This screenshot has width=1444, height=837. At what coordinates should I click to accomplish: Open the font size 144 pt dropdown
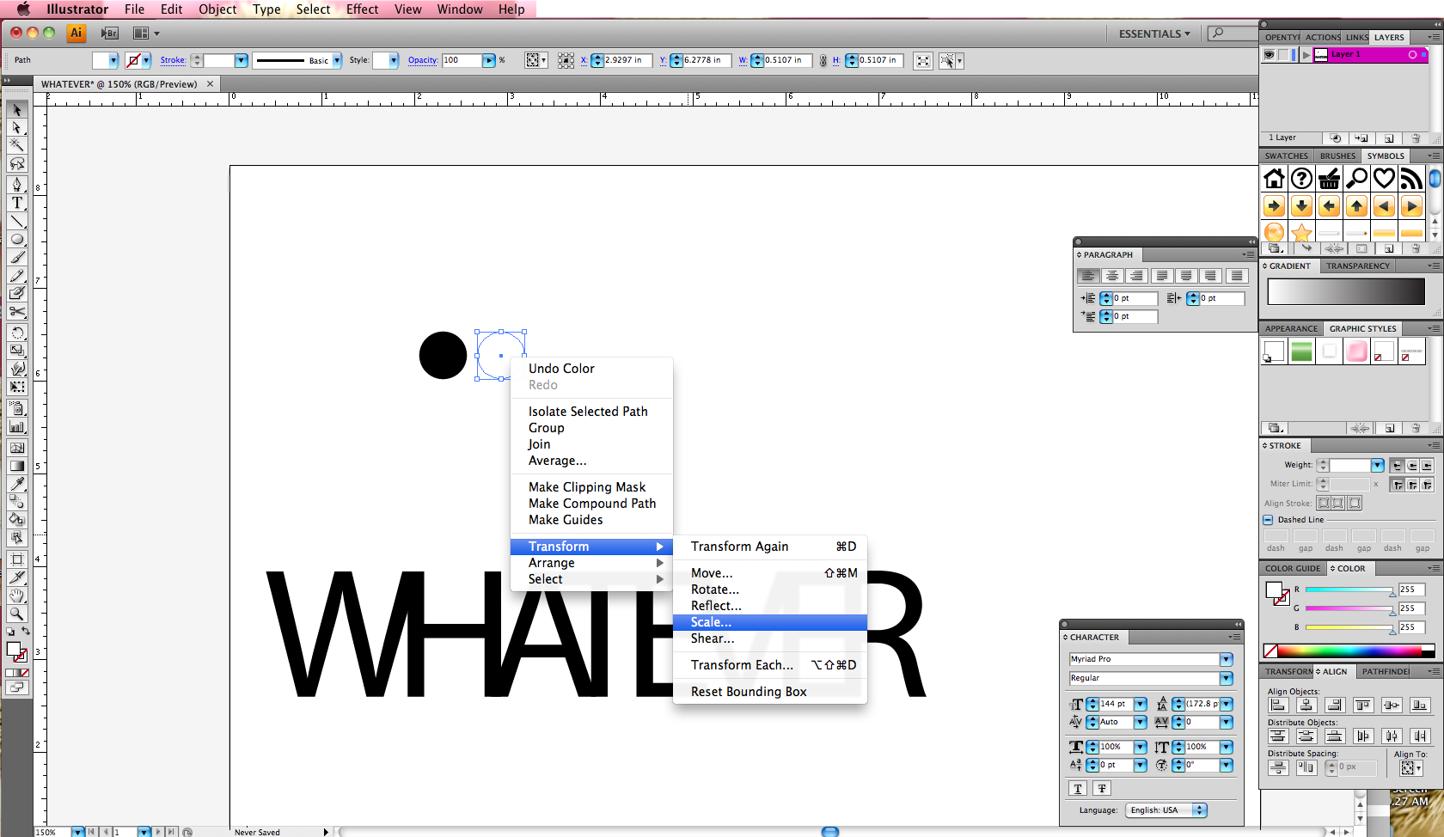coord(1140,704)
